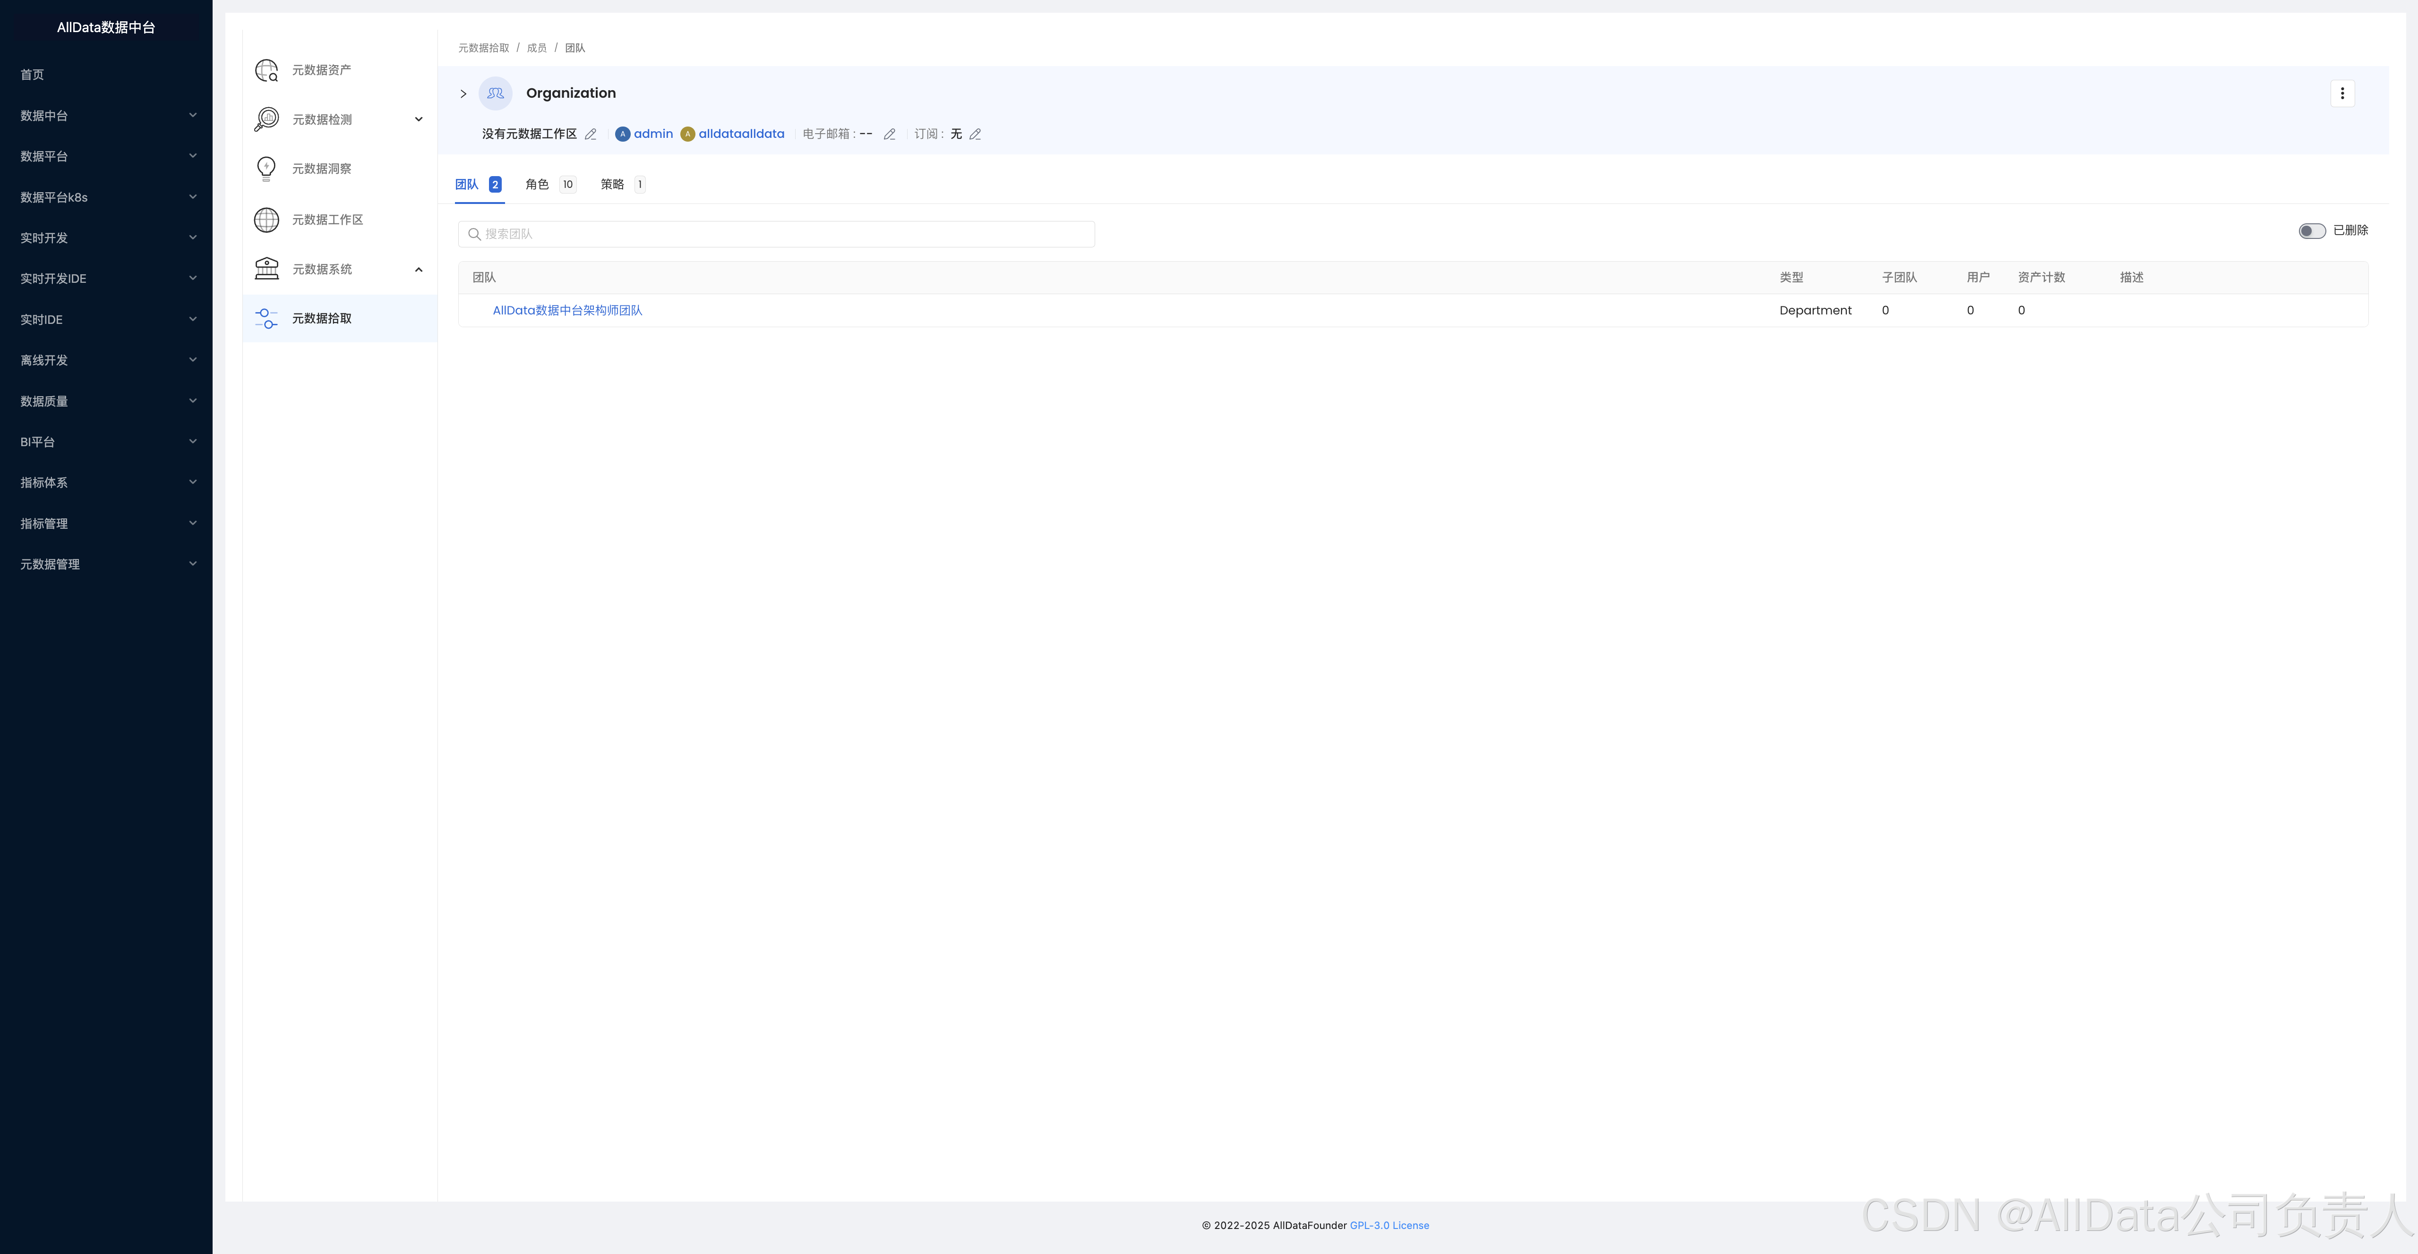Click the 搜索团队 search field

coord(777,235)
